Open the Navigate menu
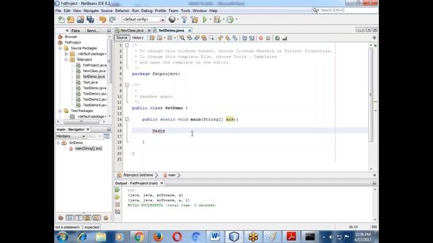This screenshot has height=243, width=433. click(x=91, y=11)
